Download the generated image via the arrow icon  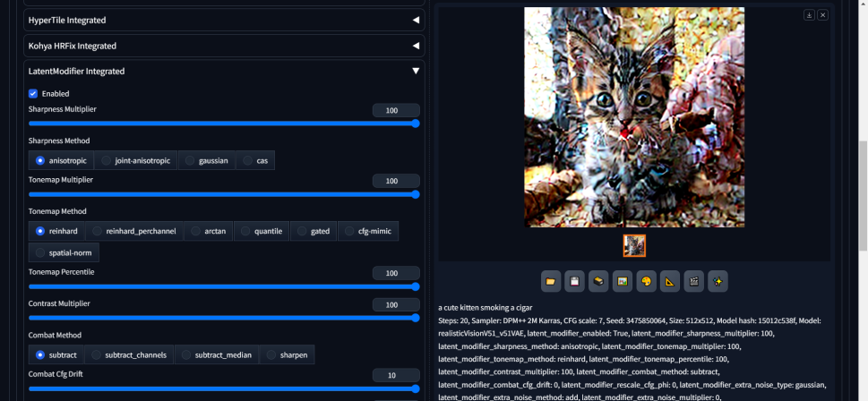810,15
